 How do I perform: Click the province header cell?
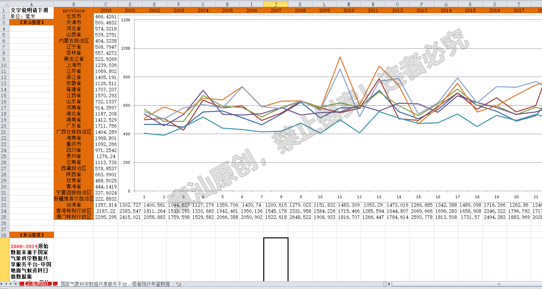pyautogui.click(x=74, y=10)
